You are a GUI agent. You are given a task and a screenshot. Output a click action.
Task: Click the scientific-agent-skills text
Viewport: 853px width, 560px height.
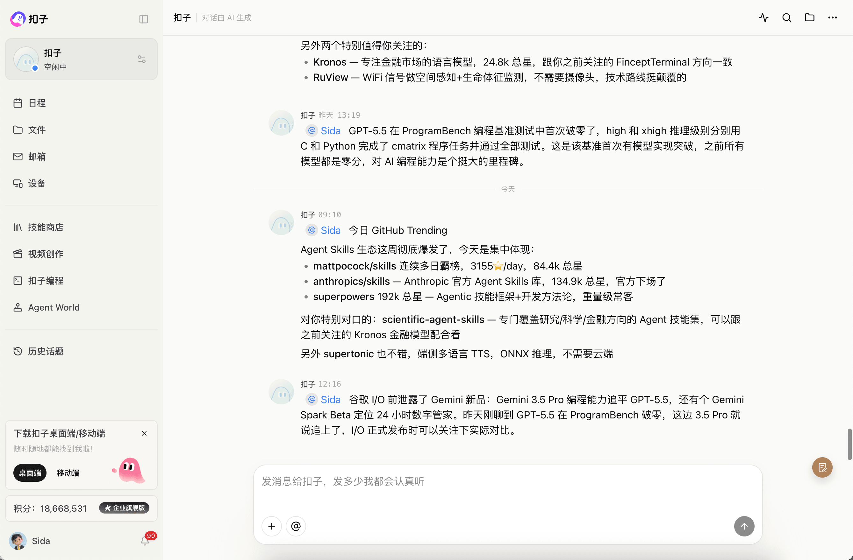433,319
